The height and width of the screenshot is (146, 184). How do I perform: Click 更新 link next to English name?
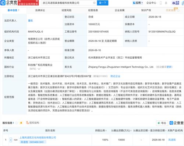click(169, 67)
